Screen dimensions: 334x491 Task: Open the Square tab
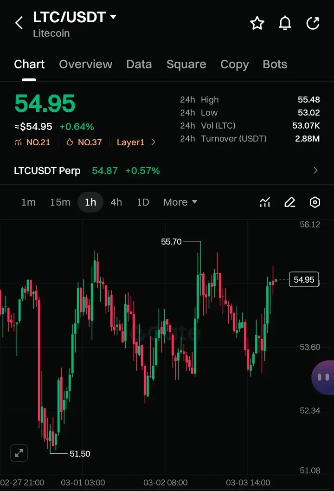tap(186, 64)
